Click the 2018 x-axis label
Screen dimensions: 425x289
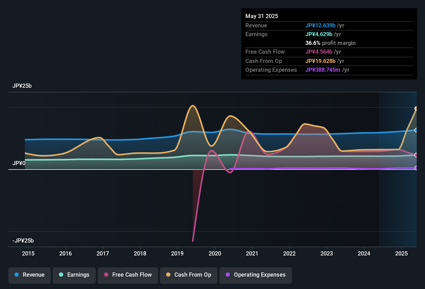click(x=140, y=253)
